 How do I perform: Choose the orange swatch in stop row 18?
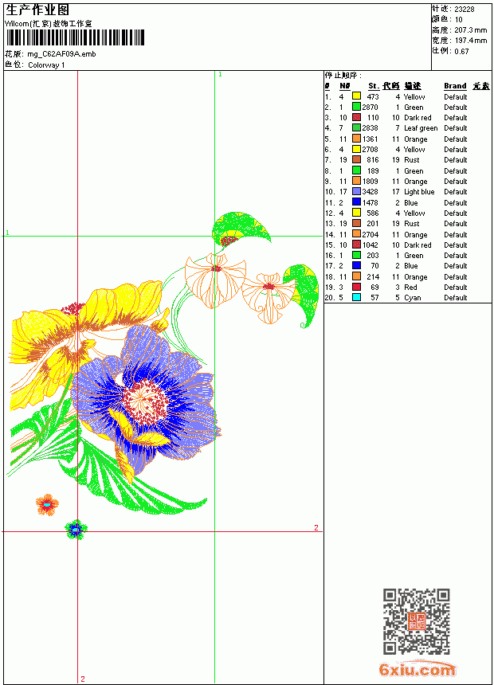pos(356,276)
